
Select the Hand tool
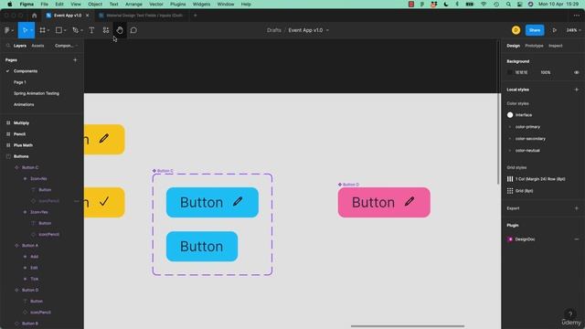[120, 30]
